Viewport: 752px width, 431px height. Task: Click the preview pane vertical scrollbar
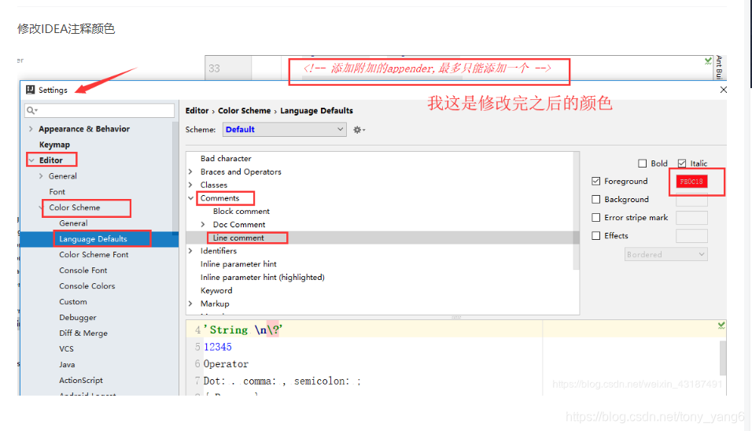tap(723, 358)
